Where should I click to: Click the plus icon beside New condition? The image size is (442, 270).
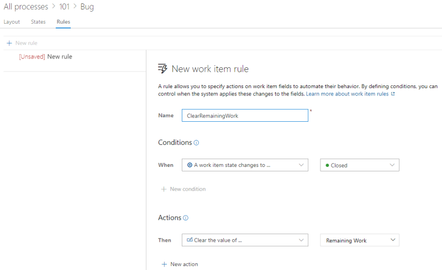[x=164, y=190]
